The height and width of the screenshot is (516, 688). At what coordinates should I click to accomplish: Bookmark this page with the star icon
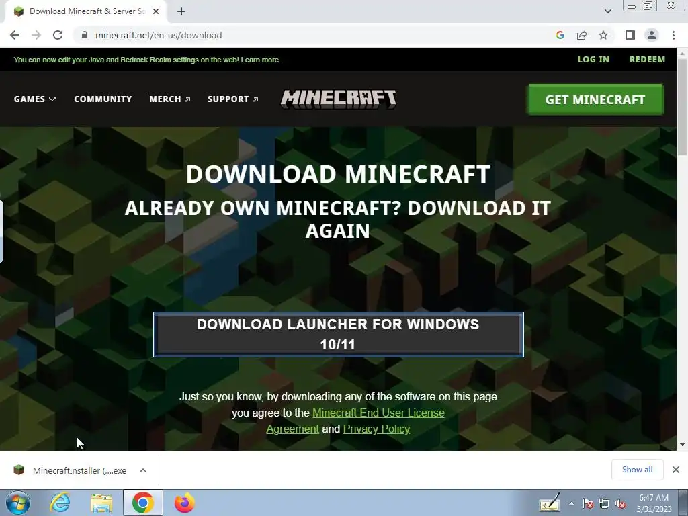click(x=603, y=35)
